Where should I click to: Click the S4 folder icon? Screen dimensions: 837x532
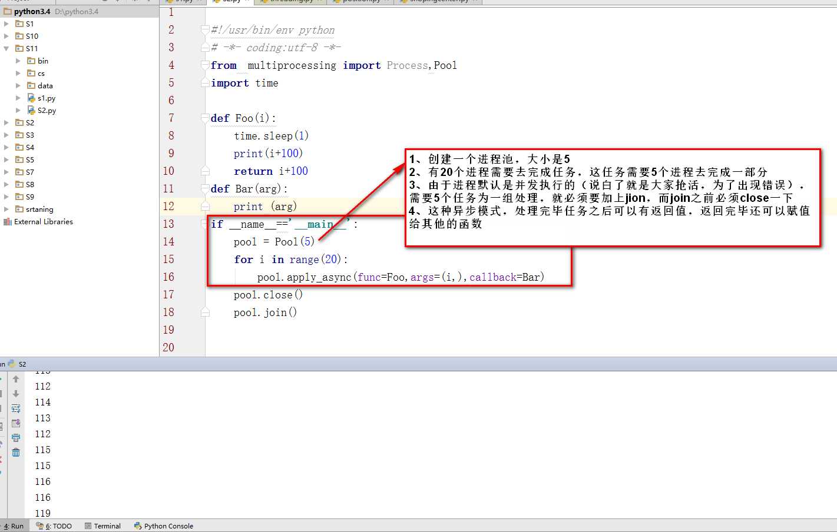point(19,147)
